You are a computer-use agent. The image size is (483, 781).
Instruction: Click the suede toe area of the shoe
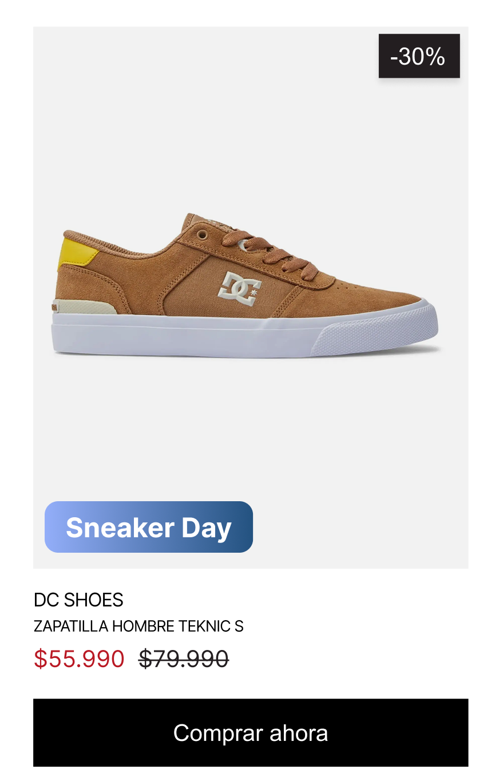pos(372,295)
